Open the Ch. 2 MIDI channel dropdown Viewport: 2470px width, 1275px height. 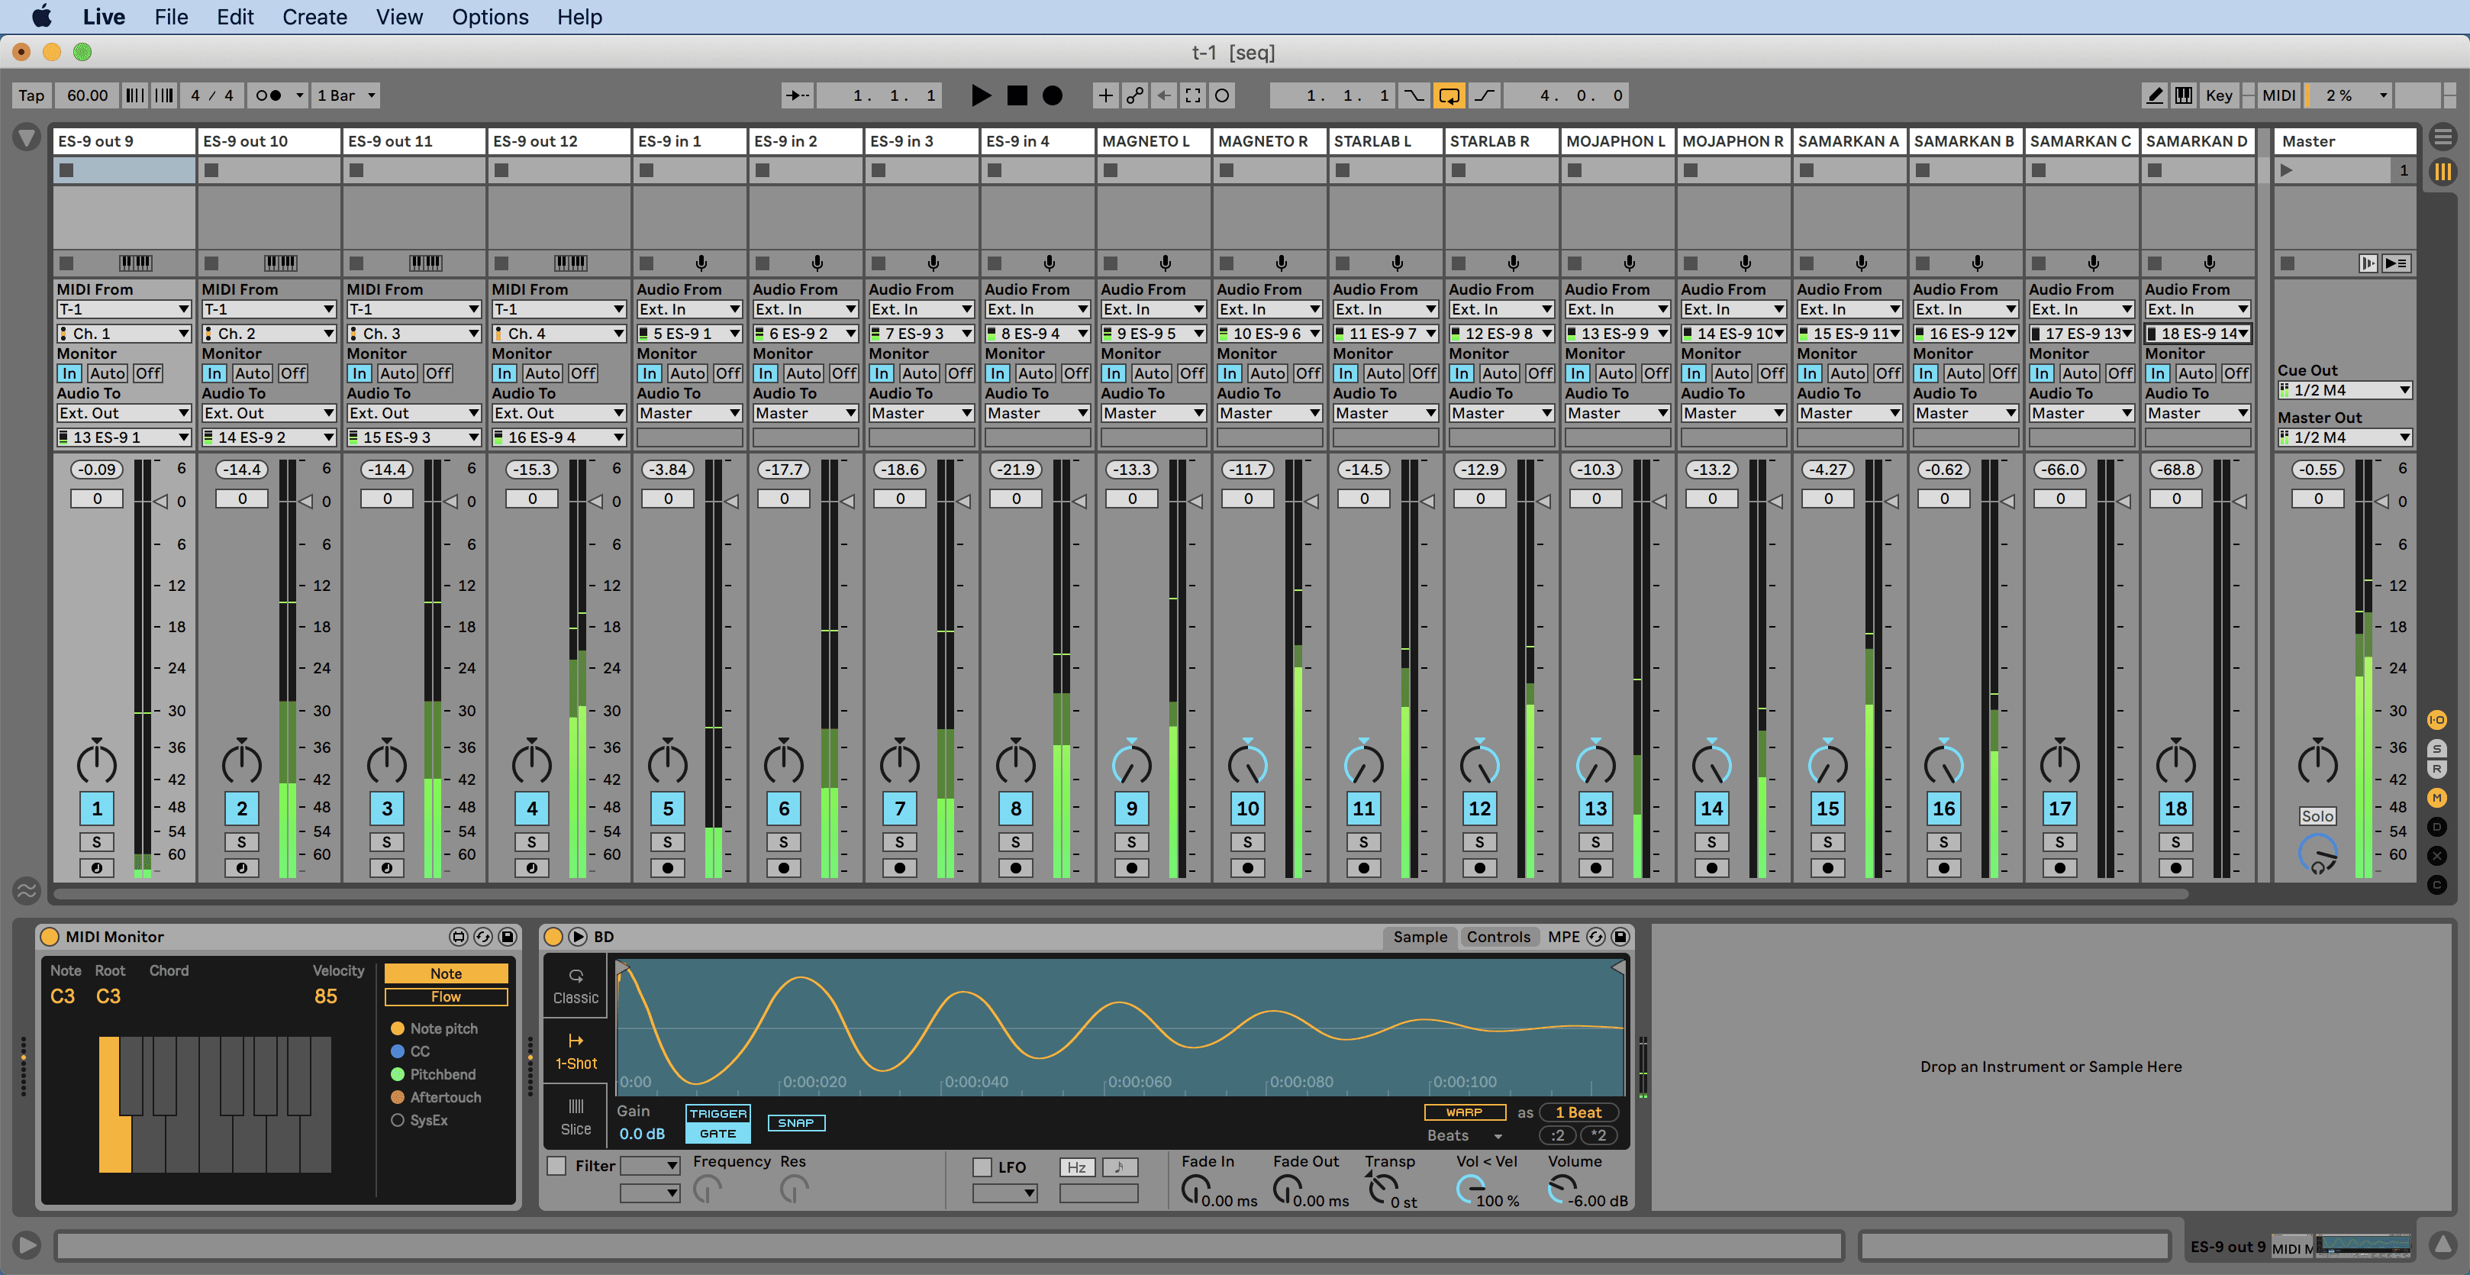tap(269, 333)
